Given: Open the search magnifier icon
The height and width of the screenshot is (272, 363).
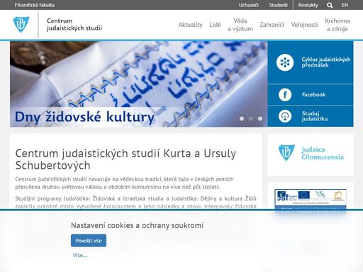Looking at the screenshot, I should pos(330,5).
